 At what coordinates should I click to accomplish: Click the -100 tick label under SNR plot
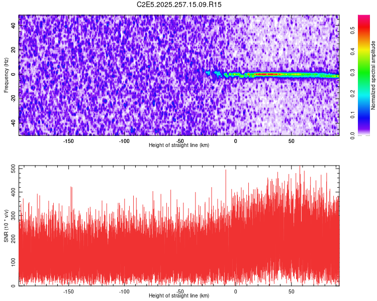pyautogui.click(x=124, y=291)
